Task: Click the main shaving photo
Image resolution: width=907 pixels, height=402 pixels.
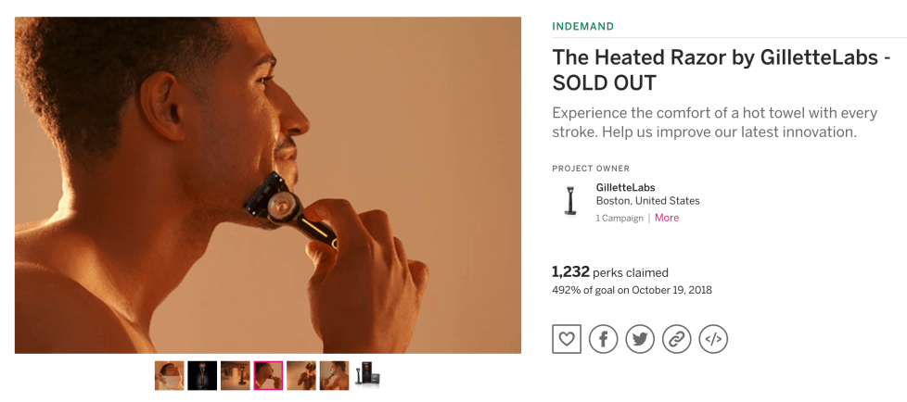Action: pos(267,185)
